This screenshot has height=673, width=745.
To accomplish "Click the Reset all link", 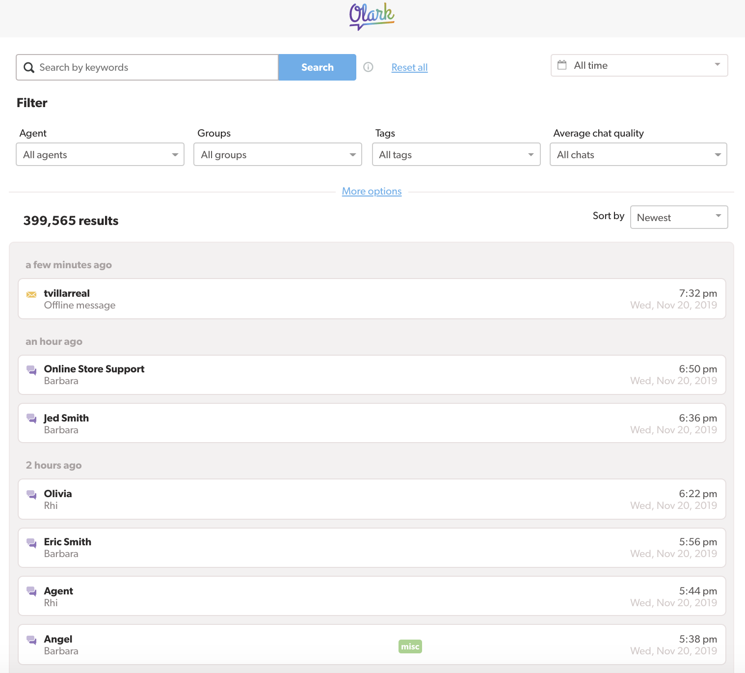I will (x=409, y=67).
